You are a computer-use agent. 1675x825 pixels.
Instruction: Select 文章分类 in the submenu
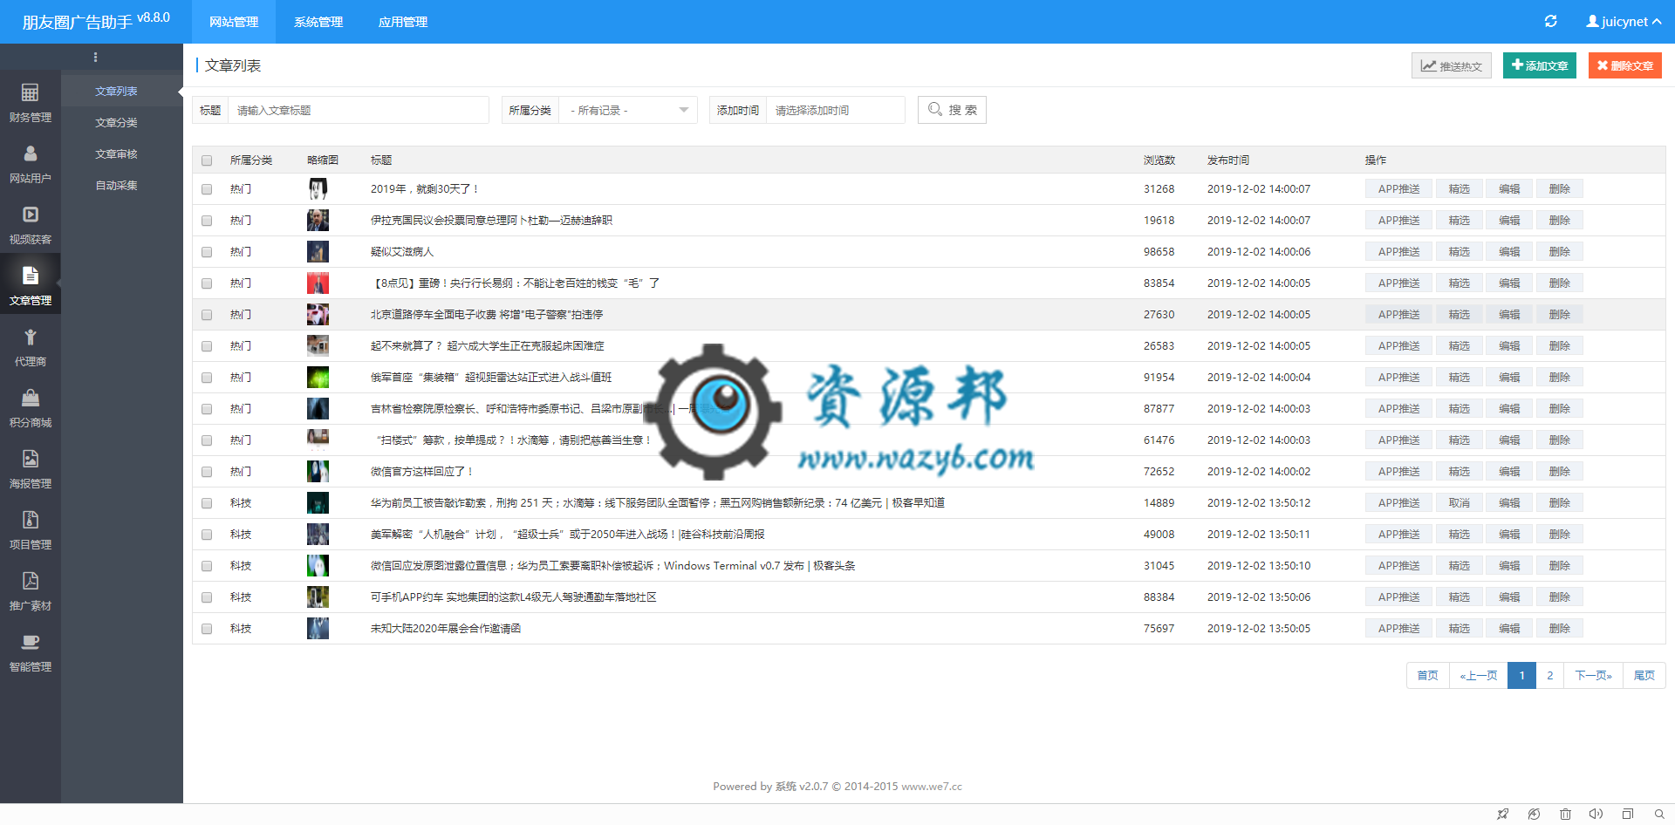(x=116, y=123)
